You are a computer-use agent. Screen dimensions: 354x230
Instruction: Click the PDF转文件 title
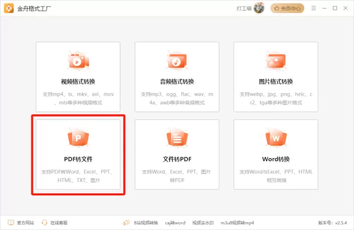[78, 159]
